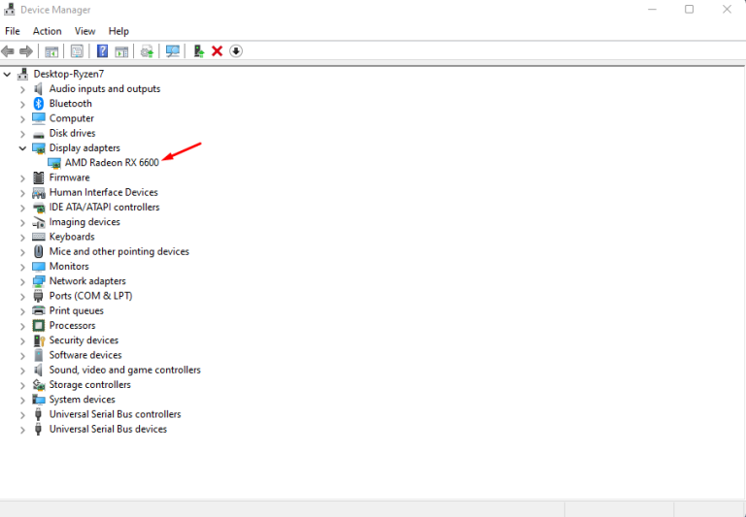This screenshot has width=746, height=517.
Task: Open the Action menu
Action: click(x=47, y=31)
